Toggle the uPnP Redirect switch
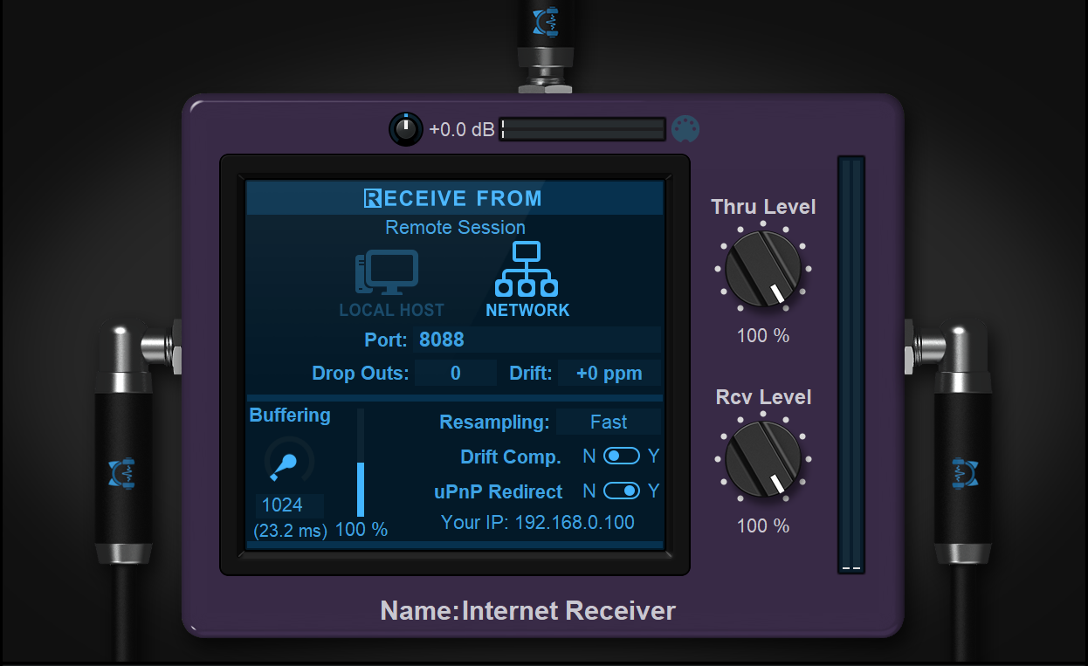Screen dimensions: 1088x666 point(622,491)
